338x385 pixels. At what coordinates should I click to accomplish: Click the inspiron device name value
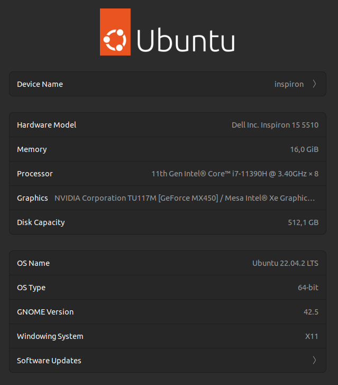point(289,84)
